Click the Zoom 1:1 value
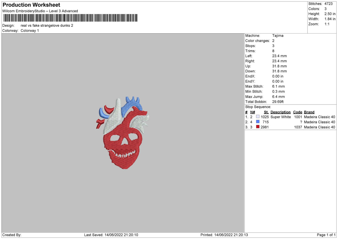The width and height of the screenshot is (338, 239). tap(327, 24)
